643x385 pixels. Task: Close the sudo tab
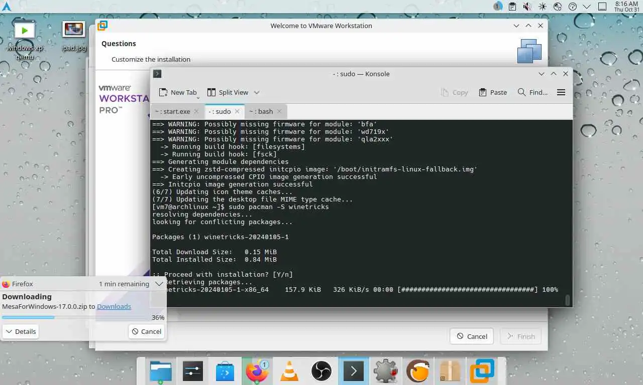(x=237, y=111)
